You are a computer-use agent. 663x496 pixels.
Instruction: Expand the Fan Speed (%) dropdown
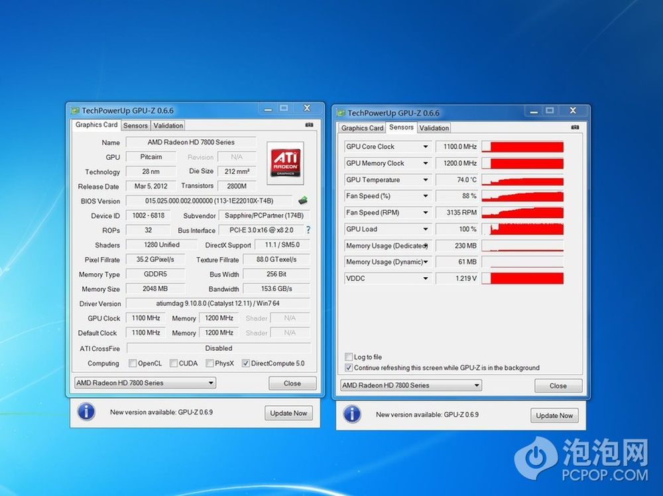[x=426, y=196]
